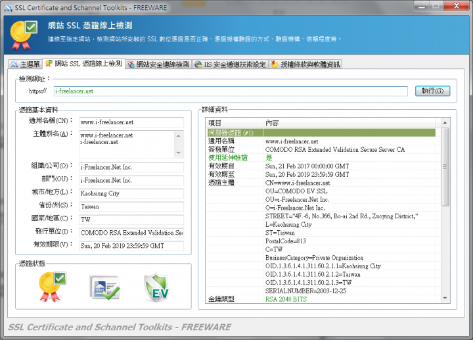Select the 有效期自 row
The width and height of the screenshot is (473, 340).
[321, 166]
